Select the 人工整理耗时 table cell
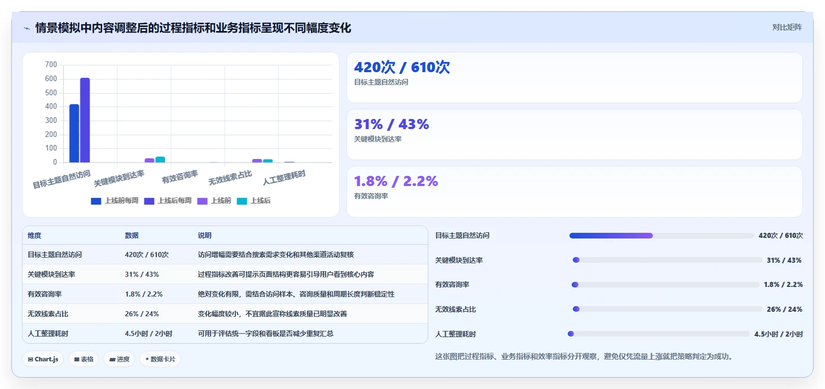The width and height of the screenshot is (825, 389). point(48,333)
